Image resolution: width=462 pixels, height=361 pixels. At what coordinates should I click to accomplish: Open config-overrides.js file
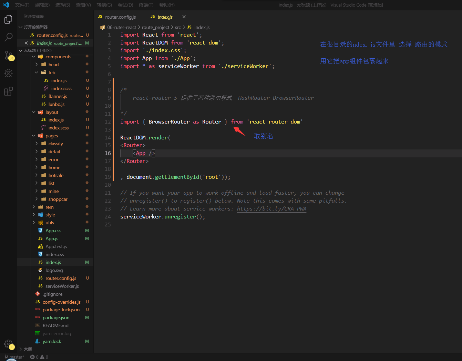61,302
